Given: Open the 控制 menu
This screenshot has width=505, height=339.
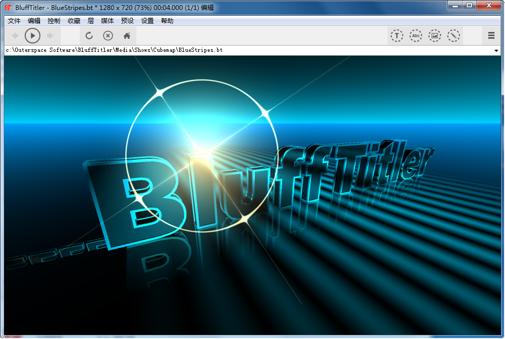Looking at the screenshot, I should 53,21.
